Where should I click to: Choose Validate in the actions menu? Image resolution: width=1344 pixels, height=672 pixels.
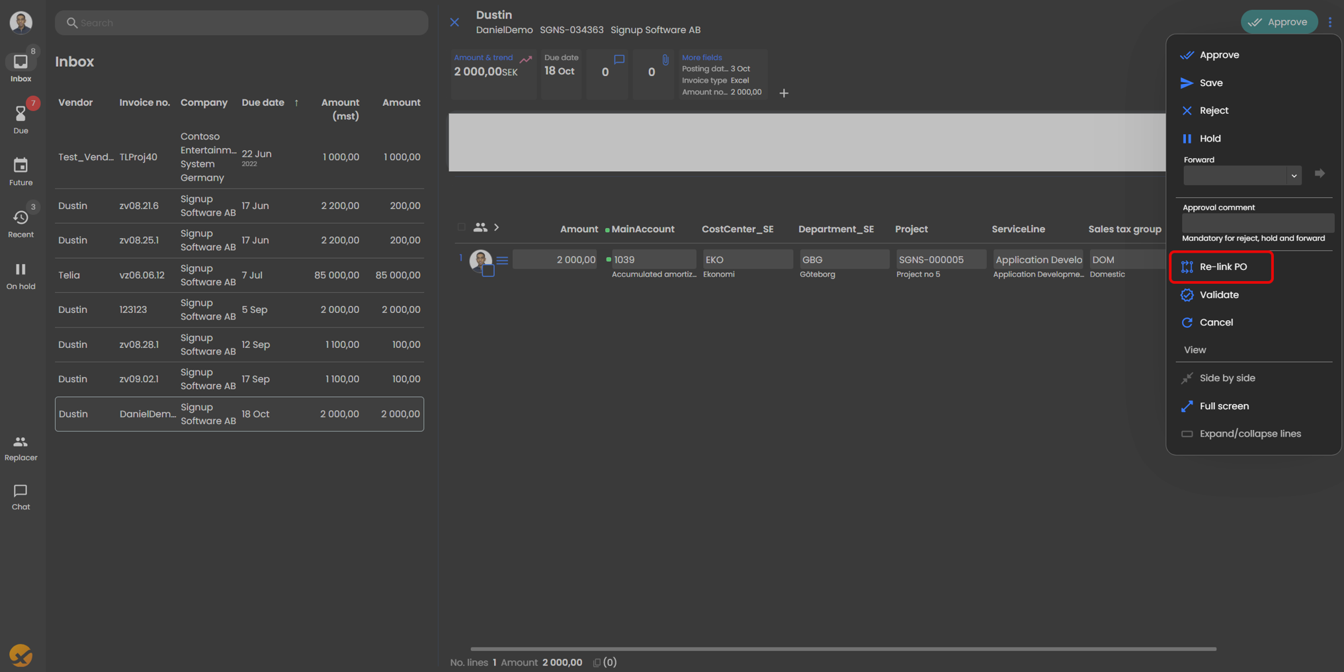coord(1218,295)
